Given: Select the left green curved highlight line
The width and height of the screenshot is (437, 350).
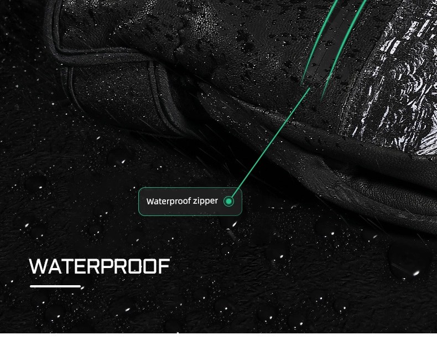Looking at the screenshot, I should coord(319,42).
